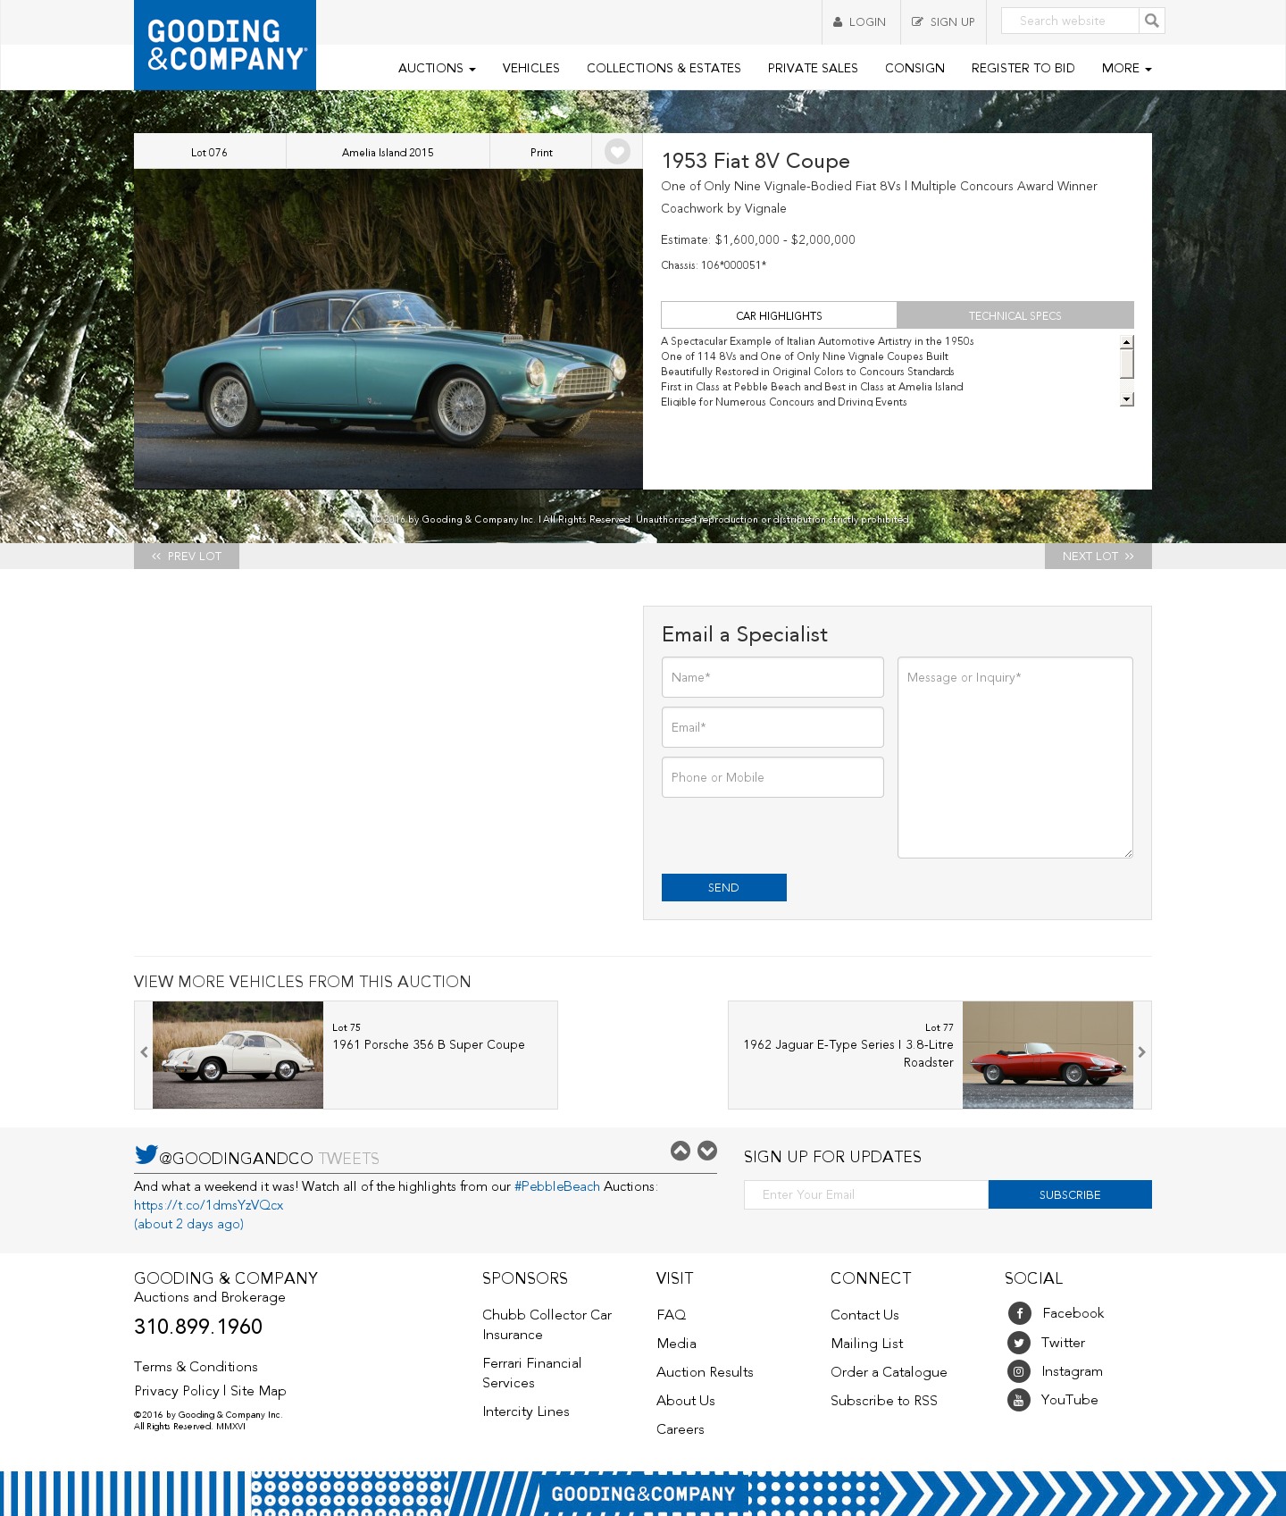Click the tweet's 'about 2 days ago' timestamp
The image size is (1286, 1516).
click(x=188, y=1224)
